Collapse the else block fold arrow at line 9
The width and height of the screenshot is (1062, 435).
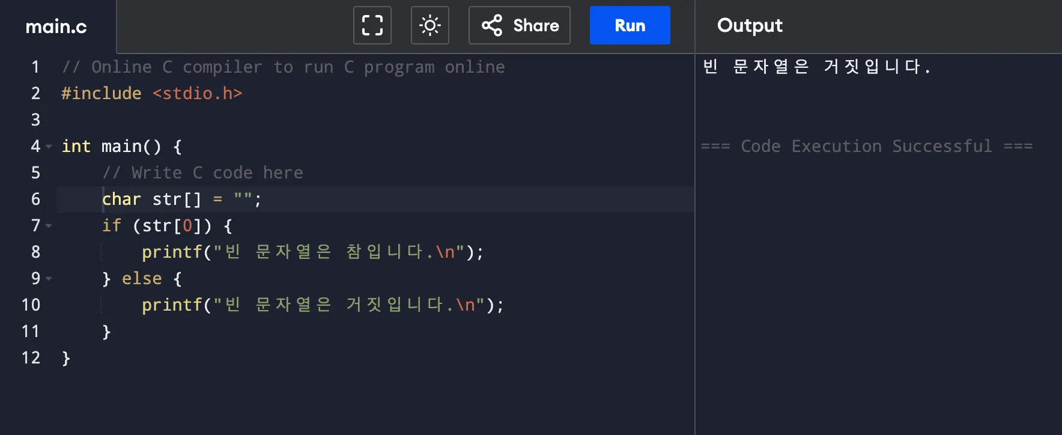[49, 279]
